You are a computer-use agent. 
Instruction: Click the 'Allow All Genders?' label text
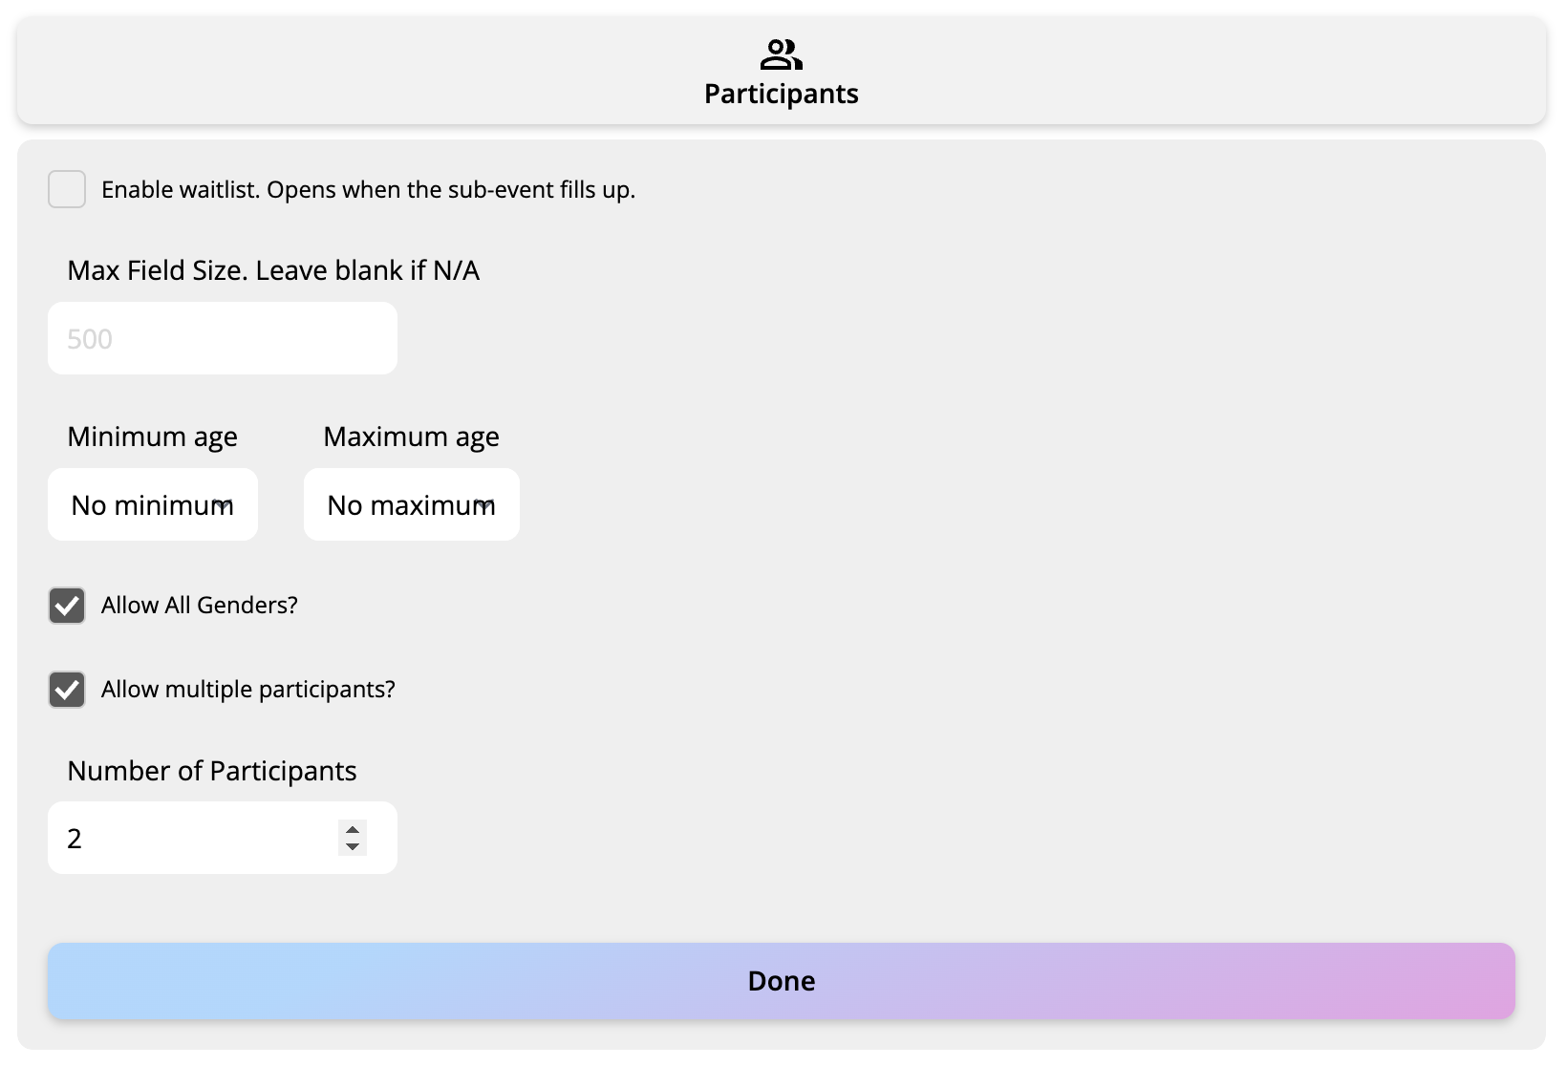click(200, 606)
